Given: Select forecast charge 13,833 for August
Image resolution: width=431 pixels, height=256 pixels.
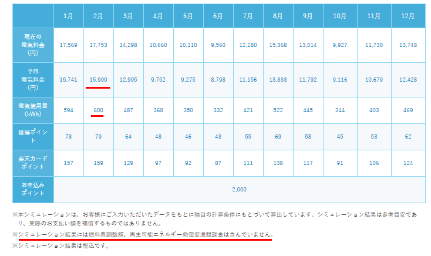Looking at the screenshot, I should 278,80.
